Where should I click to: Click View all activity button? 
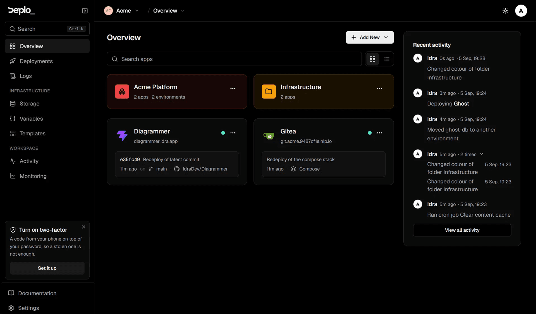[x=462, y=230]
